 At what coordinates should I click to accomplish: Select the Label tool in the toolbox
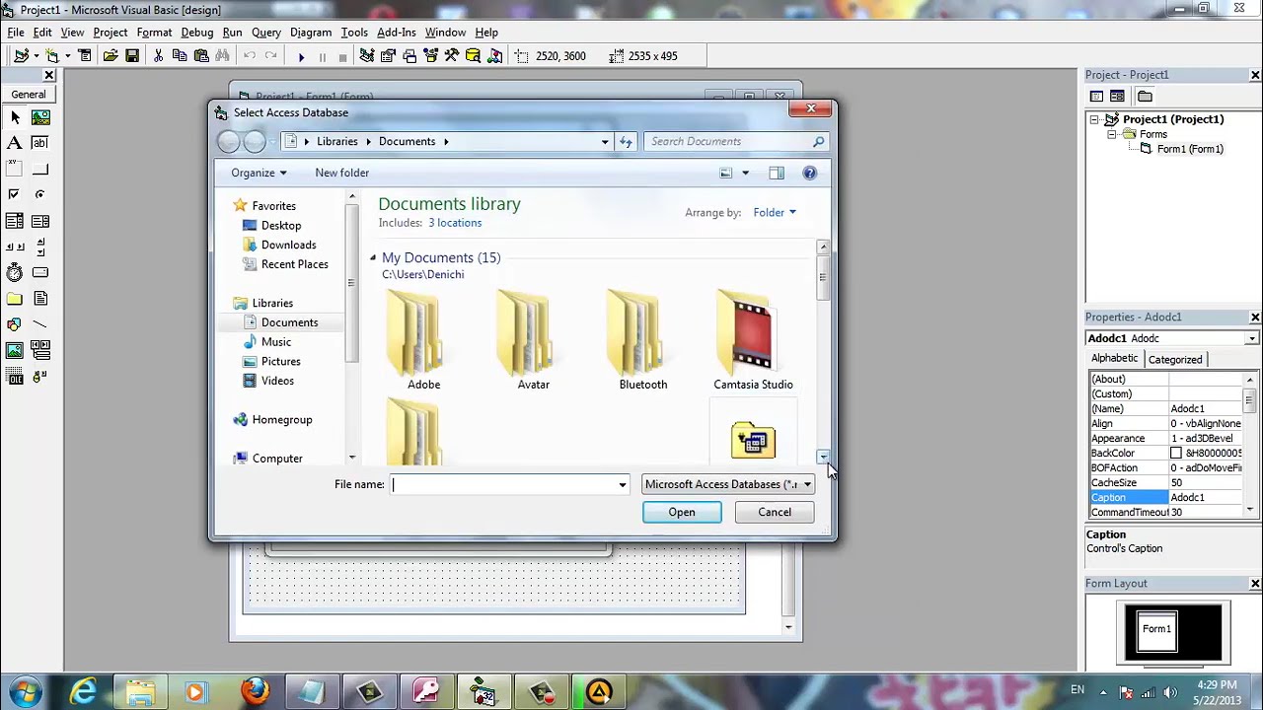click(x=15, y=143)
